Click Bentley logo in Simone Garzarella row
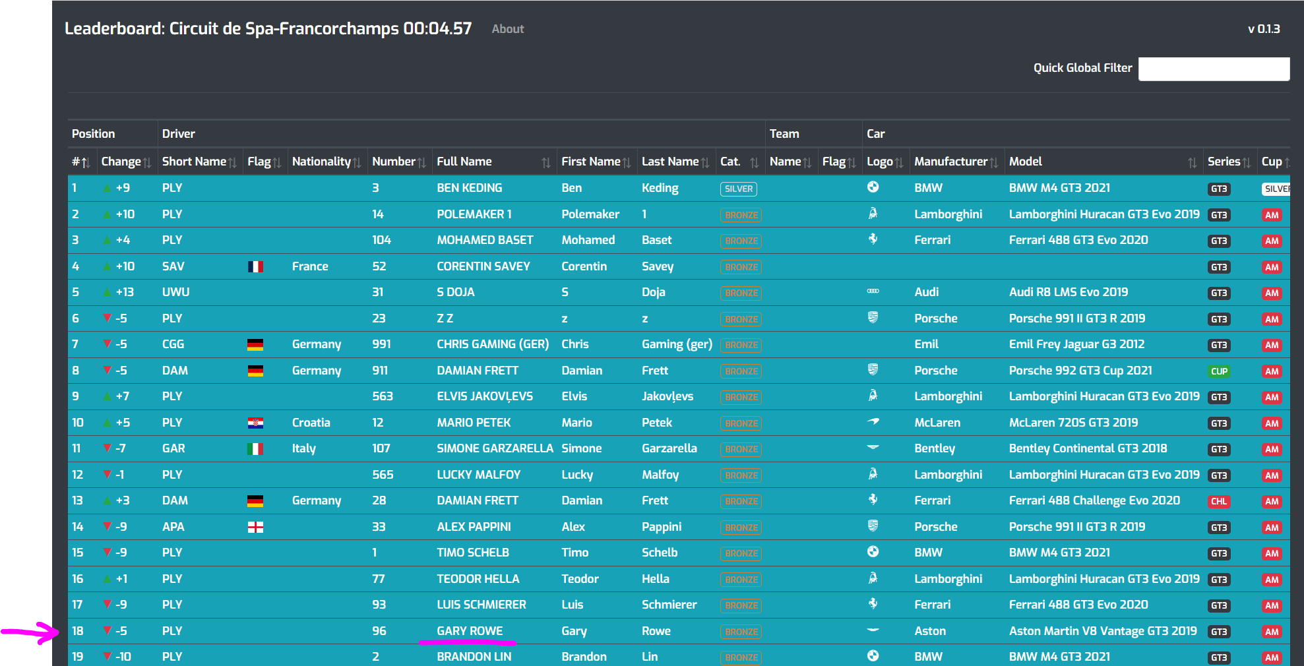 tap(873, 447)
